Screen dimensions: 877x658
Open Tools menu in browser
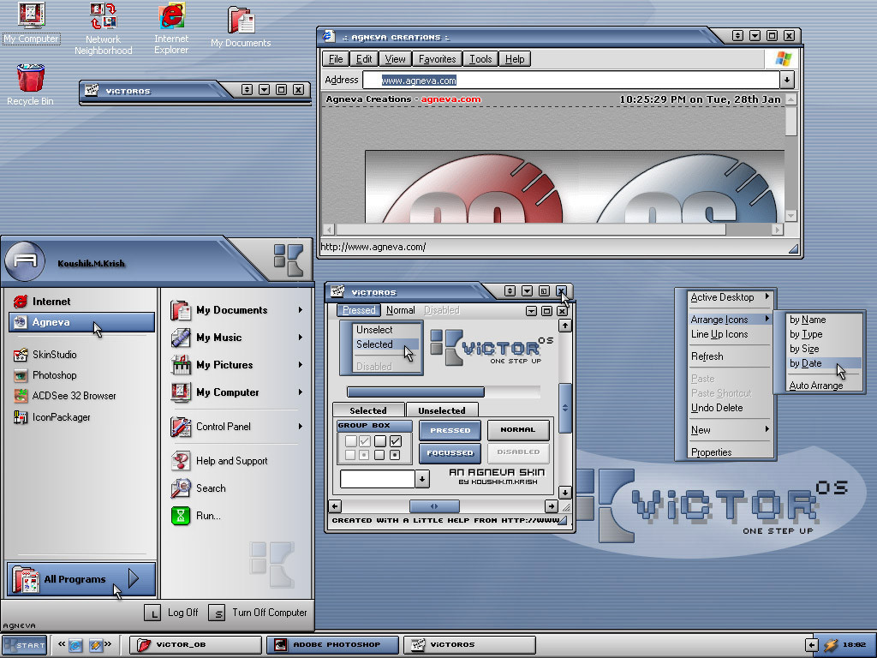click(x=480, y=59)
